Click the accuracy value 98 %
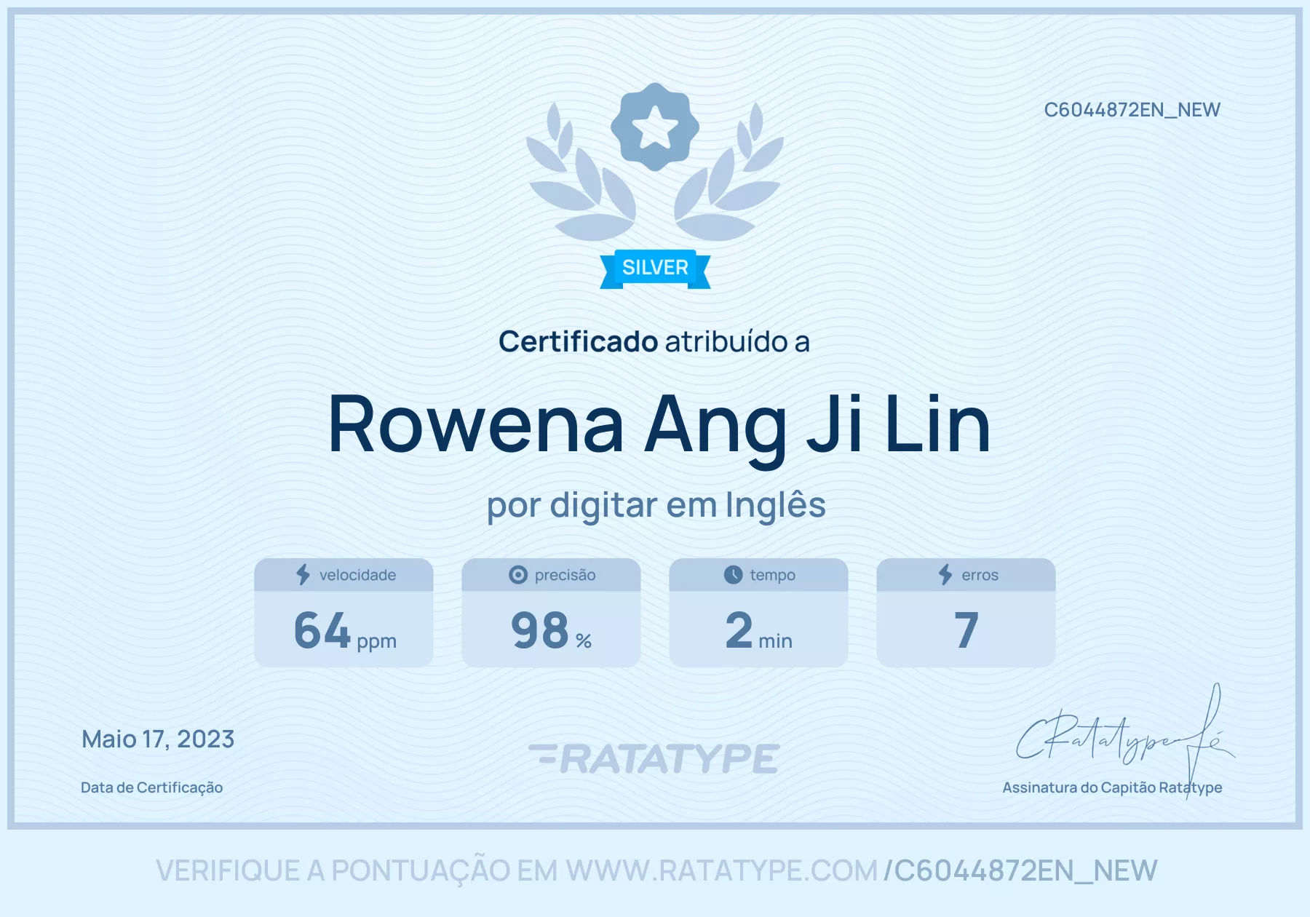Screen dimensions: 1310x917 point(551,631)
